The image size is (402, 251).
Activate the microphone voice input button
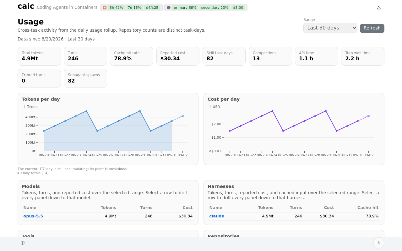pos(379,243)
